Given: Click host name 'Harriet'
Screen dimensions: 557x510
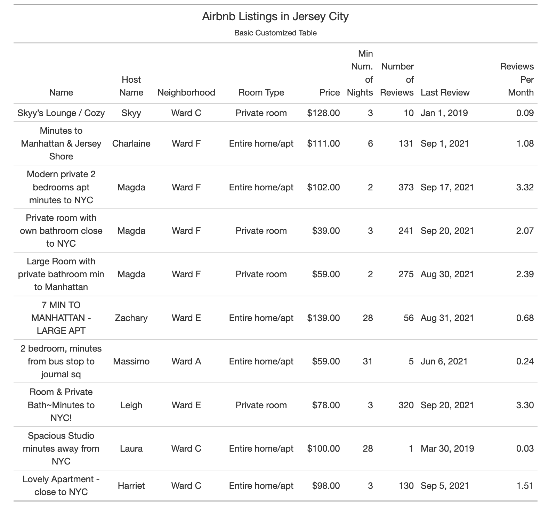Looking at the screenshot, I should [131, 486].
